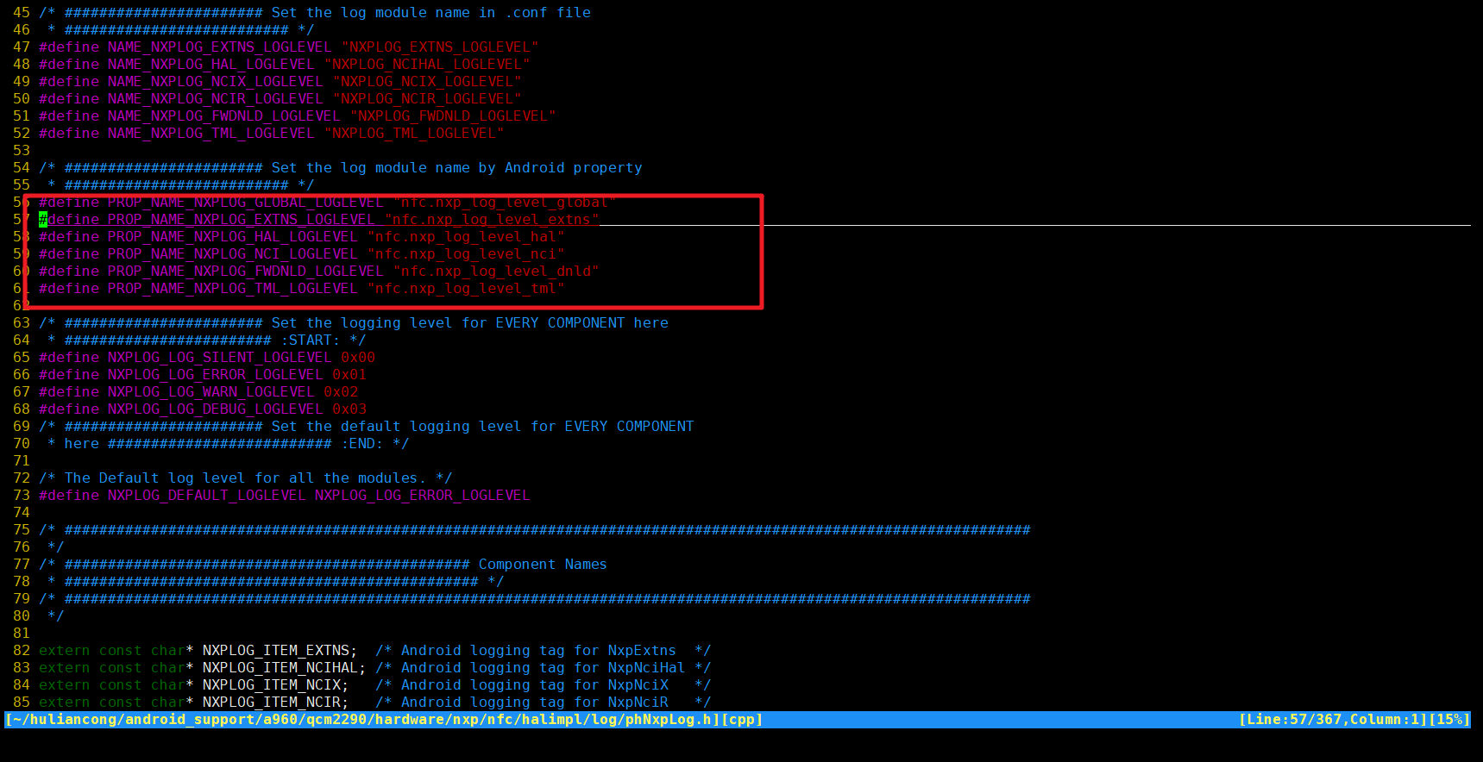Click the NXPLOG_ITEM_EXTNS variable name
Screen dimensions: 1483x762
275,651
